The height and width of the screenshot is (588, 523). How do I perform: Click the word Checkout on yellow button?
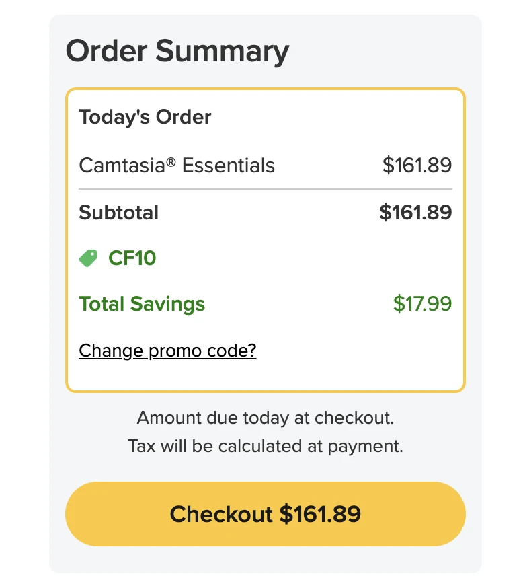click(x=221, y=514)
